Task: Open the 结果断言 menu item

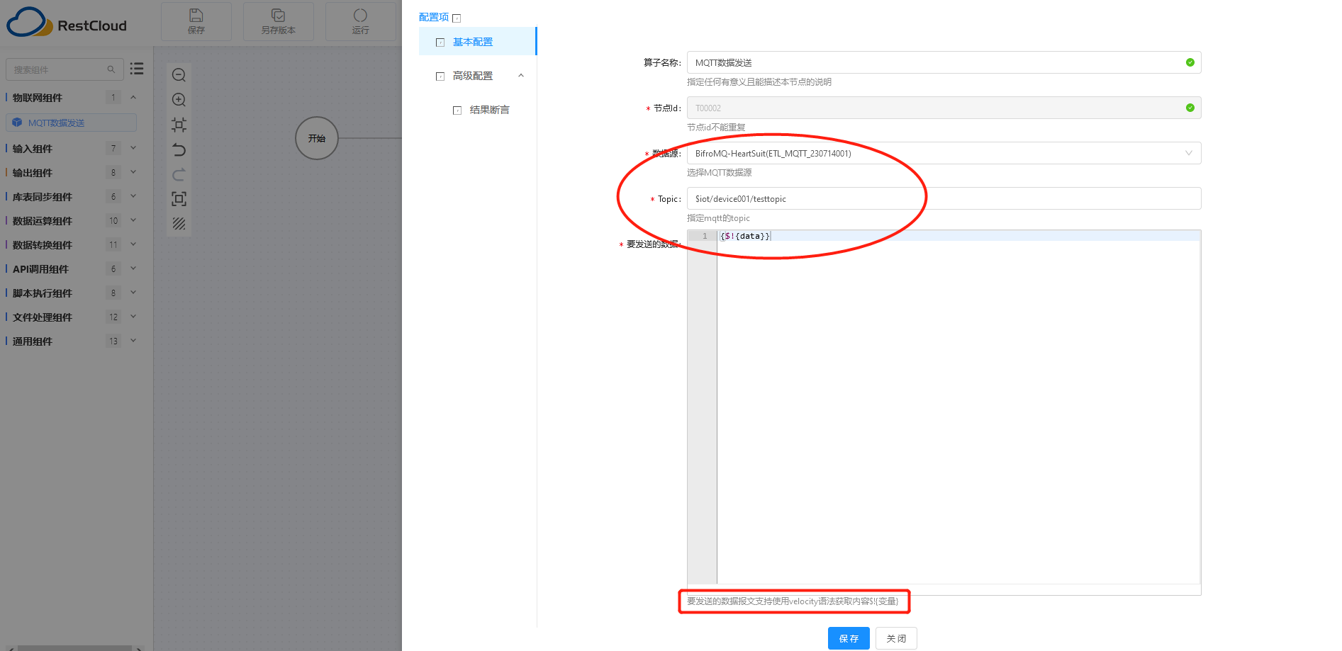Action: [x=489, y=110]
